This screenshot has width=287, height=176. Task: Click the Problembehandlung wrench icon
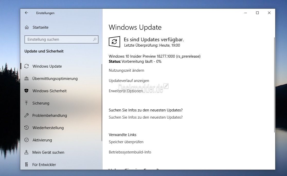26,116
